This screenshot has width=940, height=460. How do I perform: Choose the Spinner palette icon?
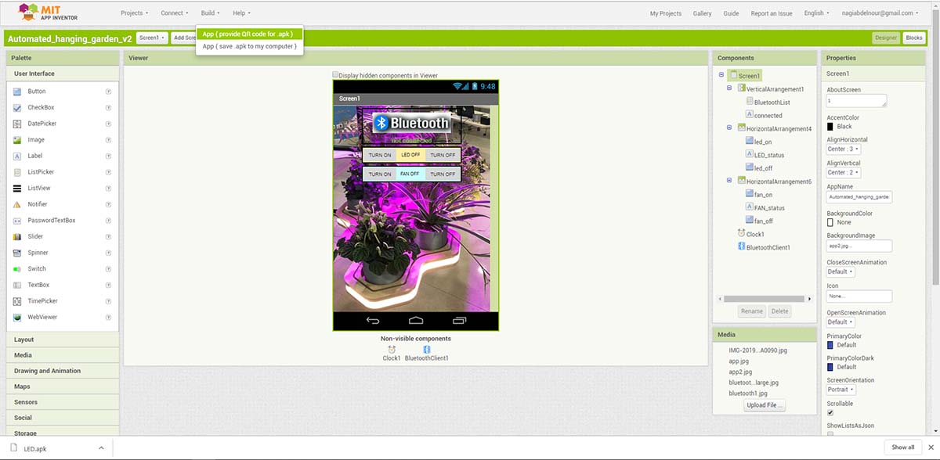coord(18,253)
